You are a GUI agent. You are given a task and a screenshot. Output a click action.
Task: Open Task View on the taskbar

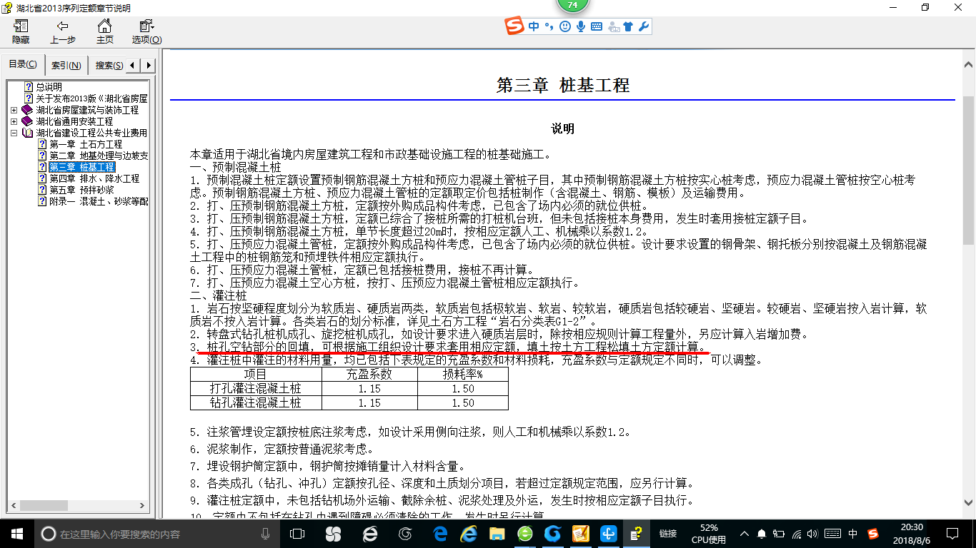coord(297,533)
